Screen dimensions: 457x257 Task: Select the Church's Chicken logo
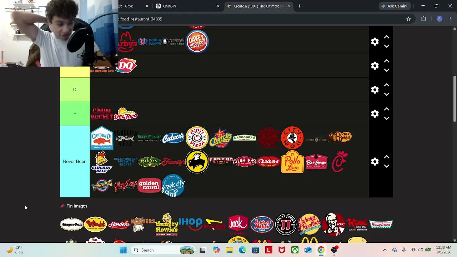[x=221, y=138]
